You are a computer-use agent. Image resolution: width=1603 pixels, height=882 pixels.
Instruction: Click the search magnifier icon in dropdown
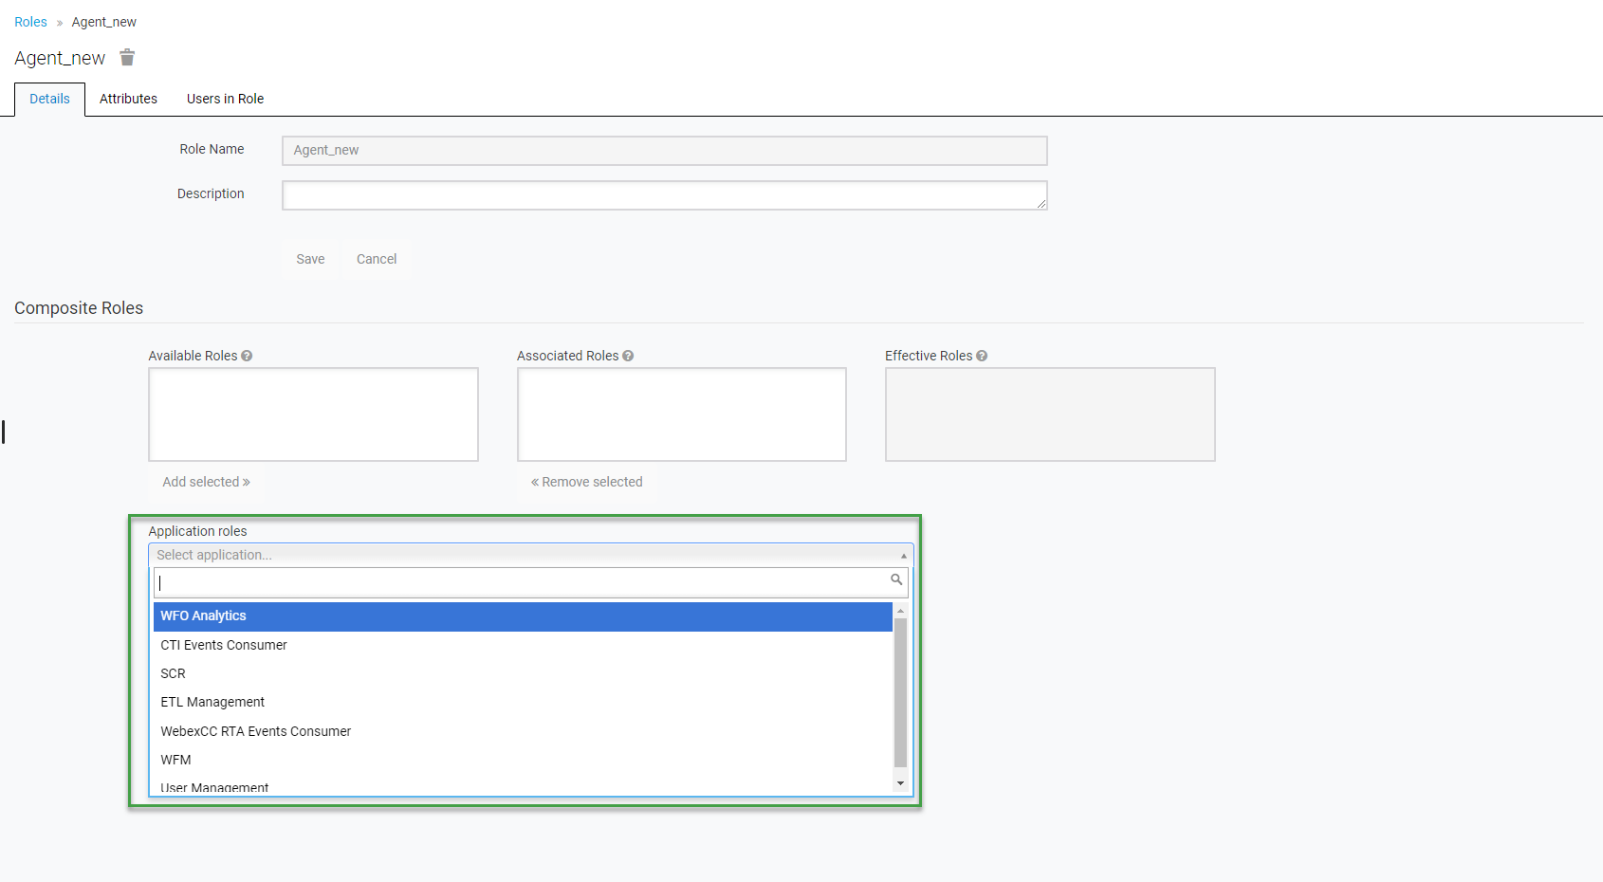coord(895,579)
